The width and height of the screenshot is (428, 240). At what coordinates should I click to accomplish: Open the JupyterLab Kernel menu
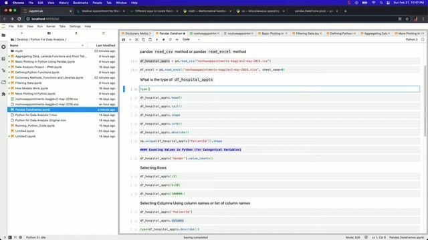click(51, 27)
